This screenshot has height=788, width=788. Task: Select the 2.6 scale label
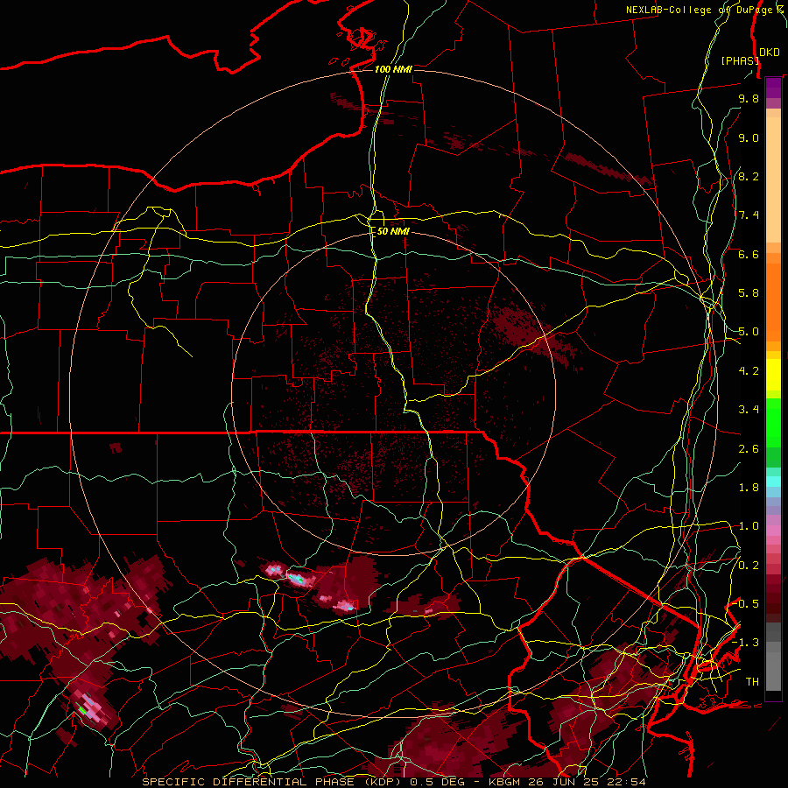[749, 449]
